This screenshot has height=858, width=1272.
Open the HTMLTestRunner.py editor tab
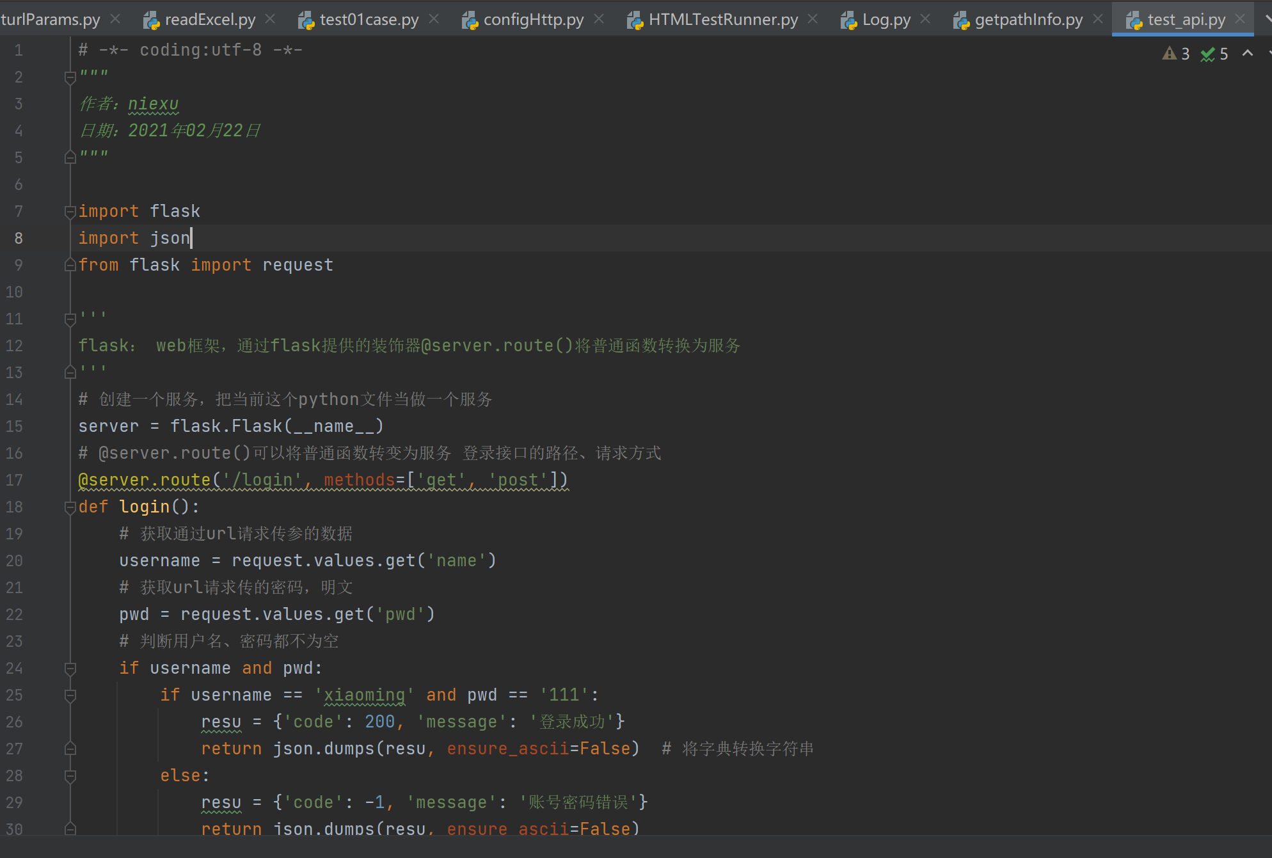722,19
